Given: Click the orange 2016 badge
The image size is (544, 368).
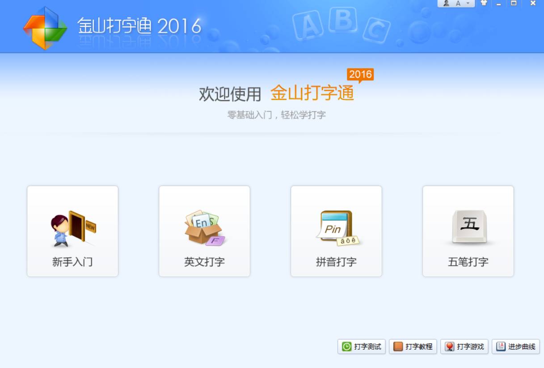Looking at the screenshot, I should (x=360, y=75).
